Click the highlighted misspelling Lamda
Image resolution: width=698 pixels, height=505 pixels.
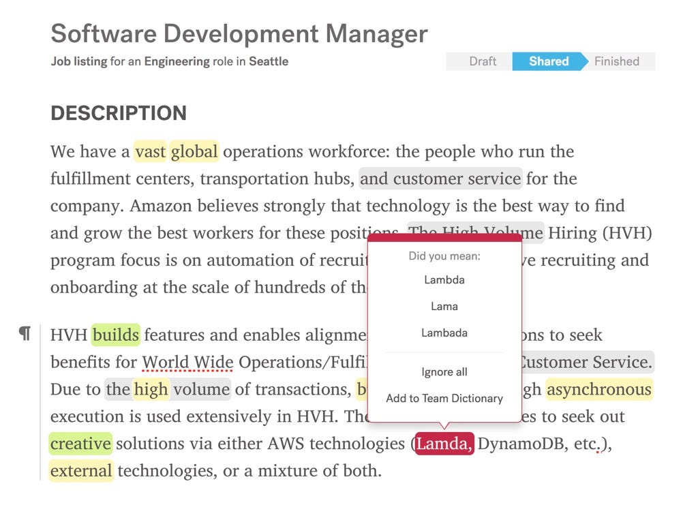(444, 444)
